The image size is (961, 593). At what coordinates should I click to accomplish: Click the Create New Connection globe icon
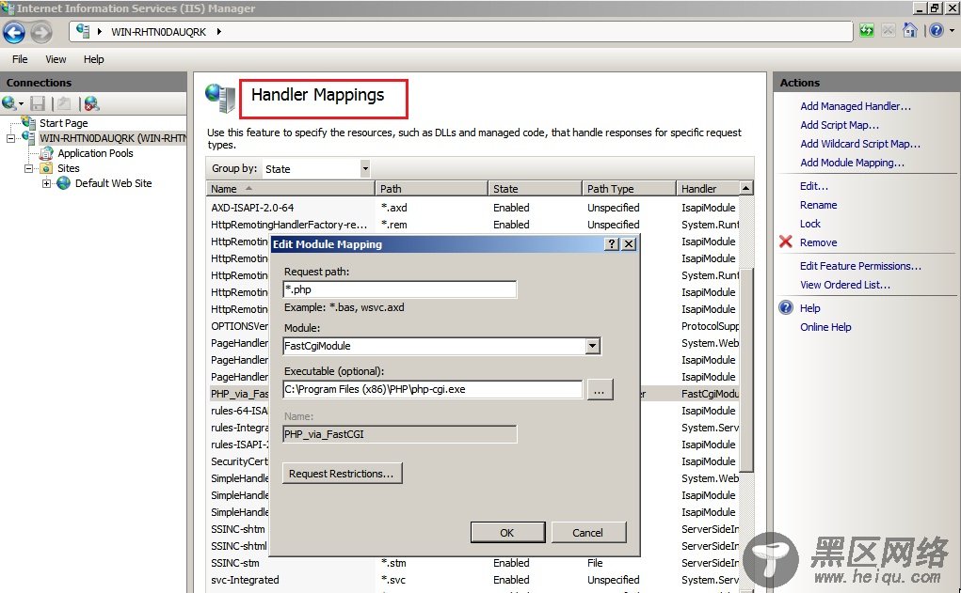click(8, 102)
